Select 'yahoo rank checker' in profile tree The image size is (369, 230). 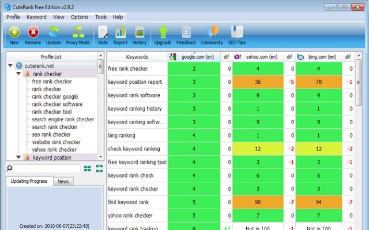pyautogui.click(x=54, y=149)
